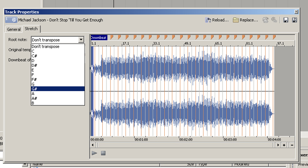The width and height of the screenshot is (308, 168).
Task: Click the grayed edit-in-audio-editor icon
Action: tap(266, 20)
